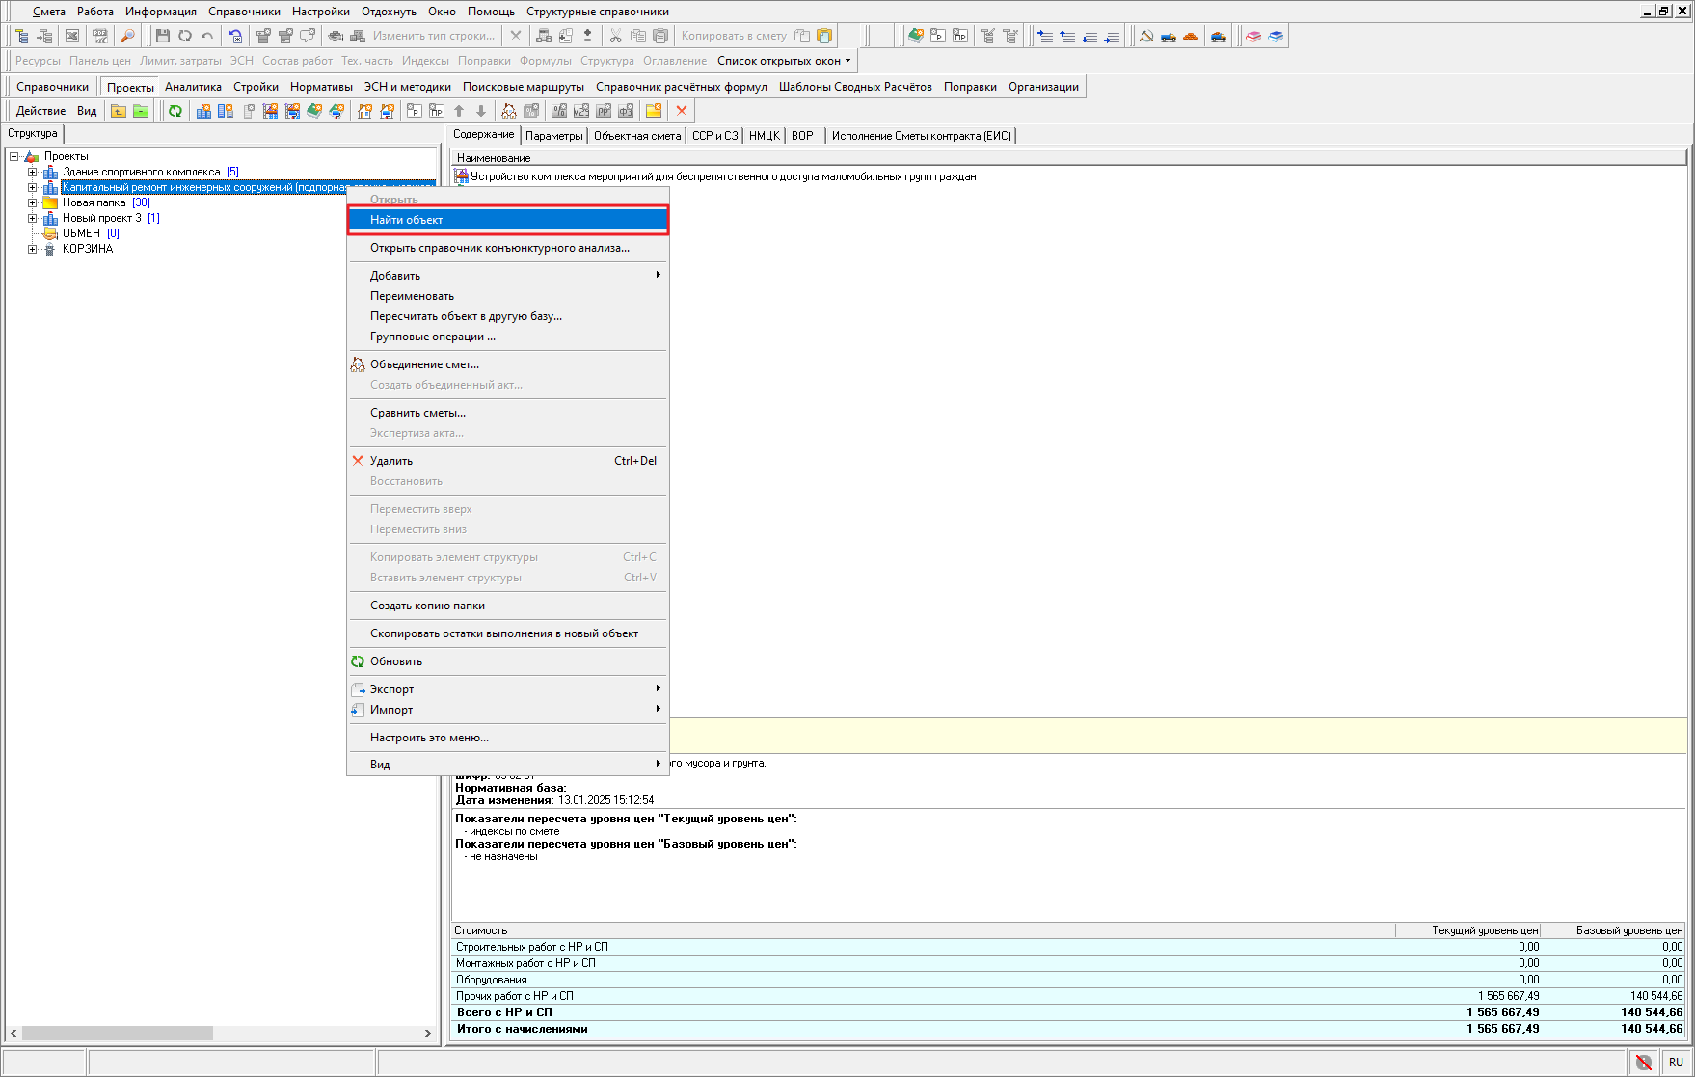
Task: Click the green refresh icon in projects toolbar
Action: (175, 111)
